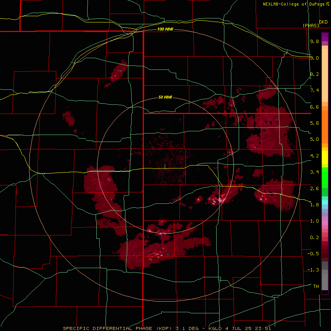The image size is (331, 331).
Task: Click the TH threshold label
Action: (x=316, y=286)
